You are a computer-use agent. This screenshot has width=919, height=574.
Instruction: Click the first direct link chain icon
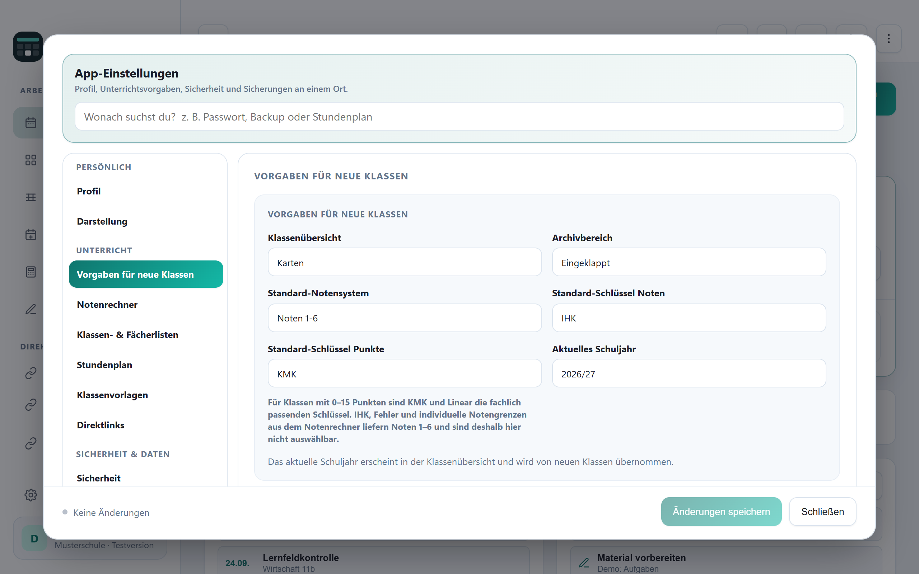31,373
